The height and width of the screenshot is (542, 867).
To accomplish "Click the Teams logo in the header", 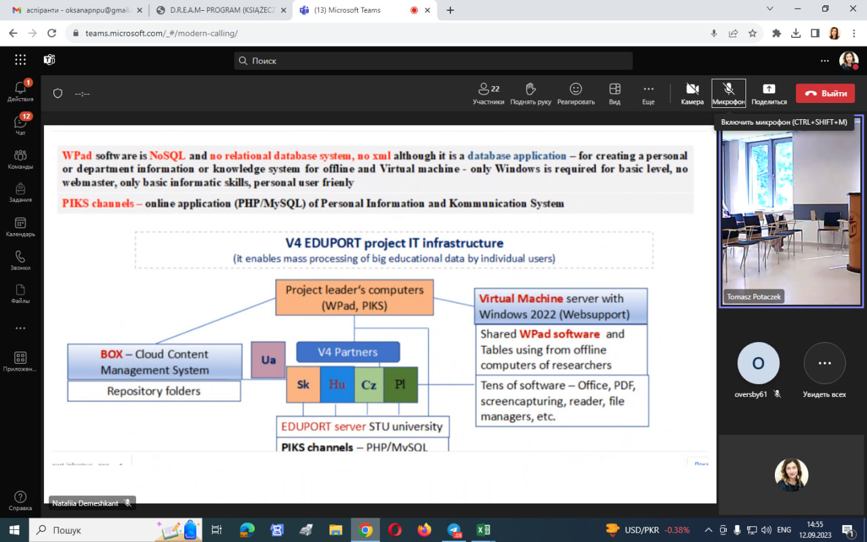I will (x=49, y=60).
